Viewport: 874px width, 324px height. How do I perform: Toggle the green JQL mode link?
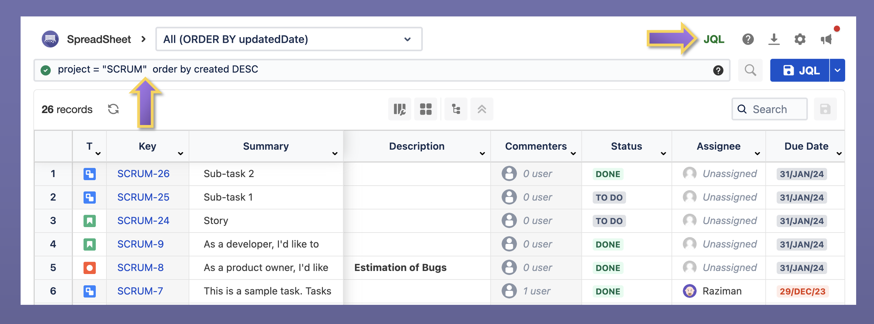coord(714,39)
